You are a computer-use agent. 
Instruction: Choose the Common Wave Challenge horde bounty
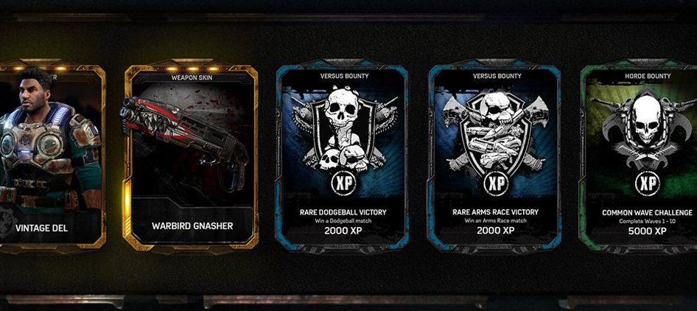pos(639,156)
